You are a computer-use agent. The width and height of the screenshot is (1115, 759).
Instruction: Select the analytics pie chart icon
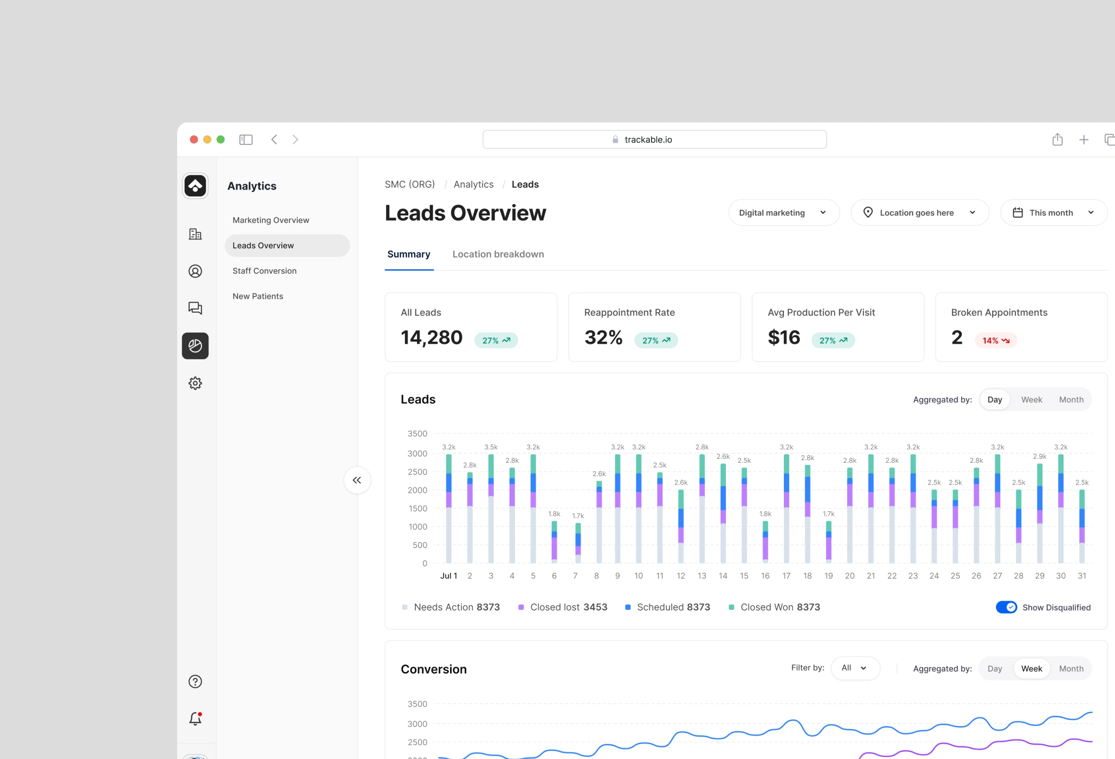click(x=195, y=345)
